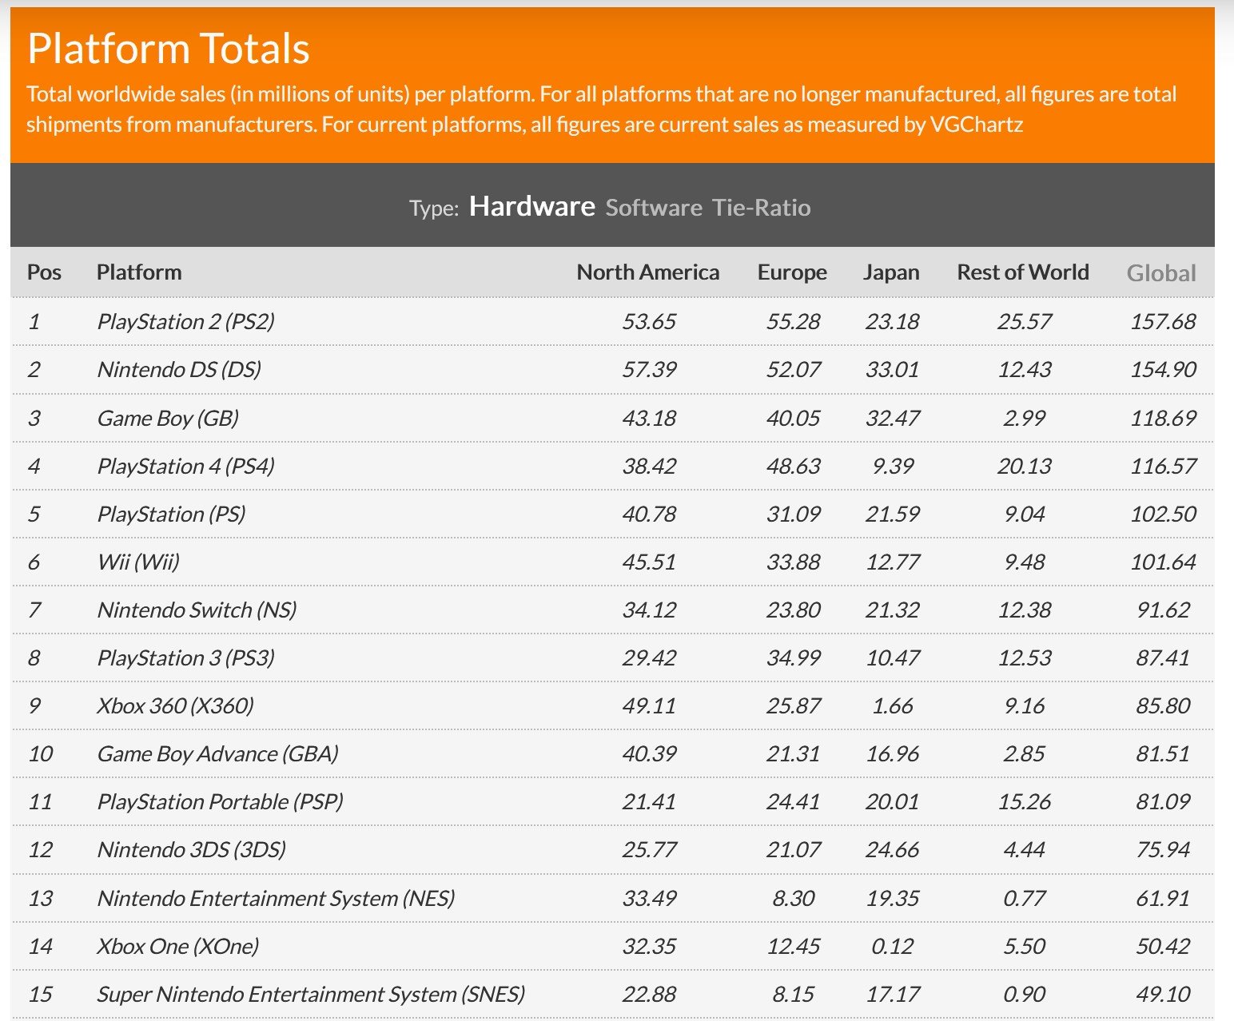The image size is (1234, 1021).
Task: Open the Wii (Wii) platform link
Action: 138,562
